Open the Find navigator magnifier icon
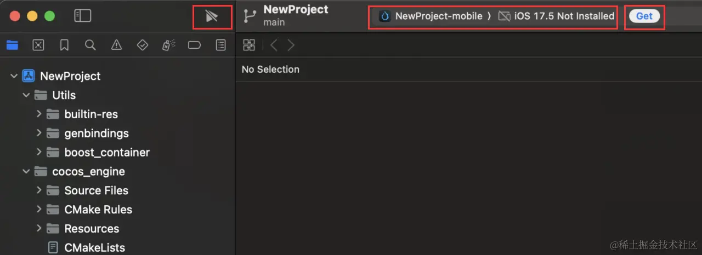Screen dimensions: 702x255 click(90, 45)
